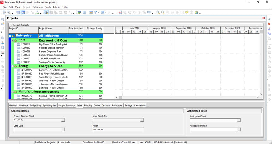This screenshot has width=272, height=144.
Task: Open the Schedule table icon
Action: (120, 12)
